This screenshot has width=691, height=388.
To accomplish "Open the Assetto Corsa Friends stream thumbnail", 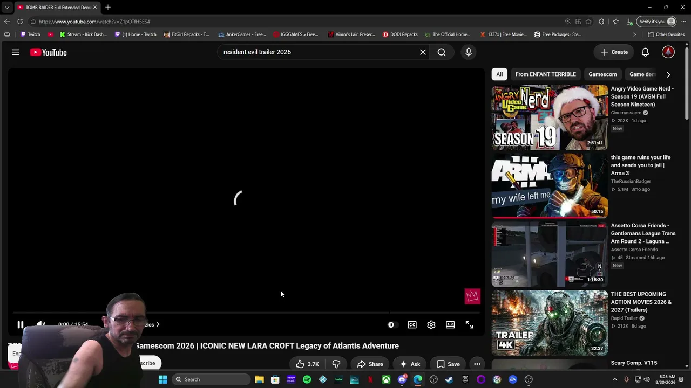I will tap(550, 254).
